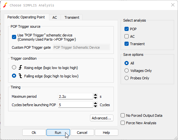This screenshot has height=140, width=178.
Task: Close the Choose SIMPLIS Analysis dialog
Action: 173,5
